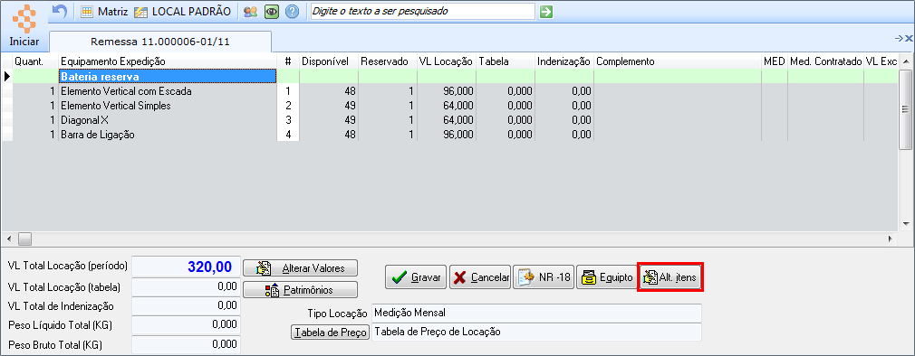Viewport: 915px width, 356px height.
Task: Open the Patrimônios button
Action: pos(300,289)
